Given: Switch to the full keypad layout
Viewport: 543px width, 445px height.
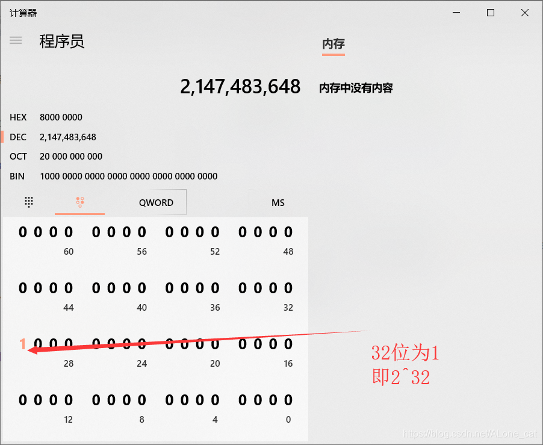Looking at the screenshot, I should coord(29,202).
